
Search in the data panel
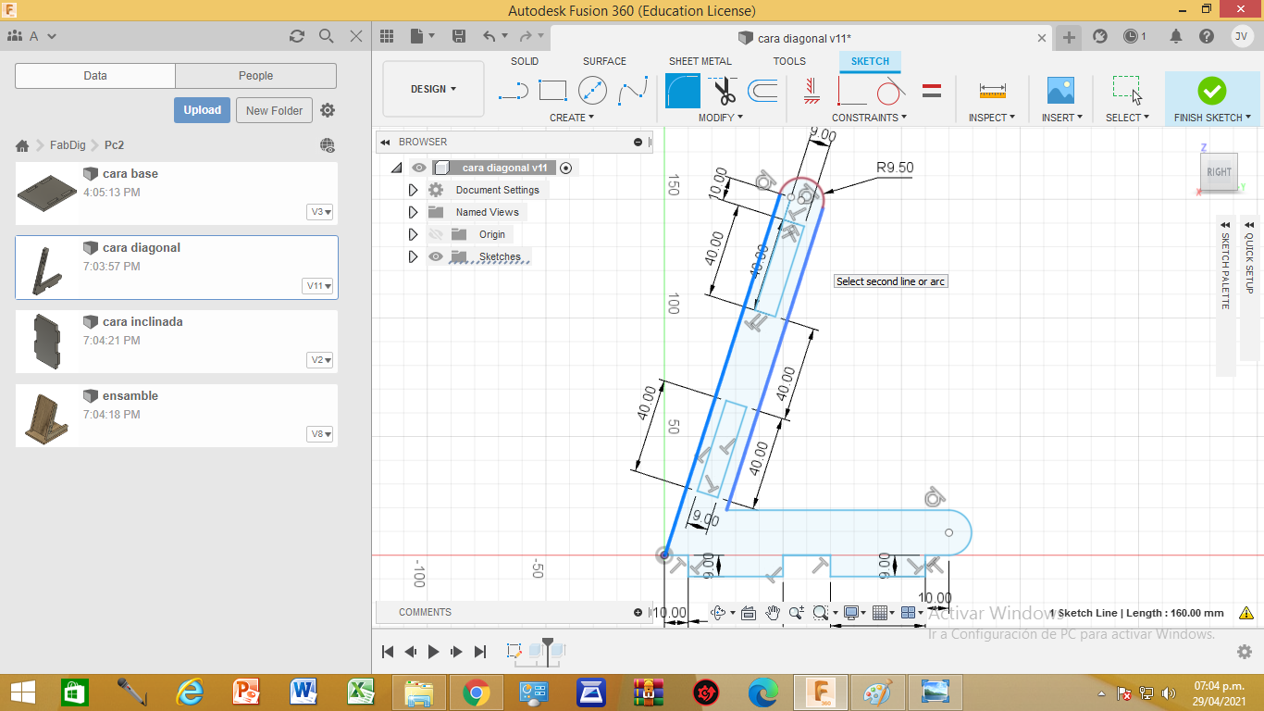click(x=326, y=36)
